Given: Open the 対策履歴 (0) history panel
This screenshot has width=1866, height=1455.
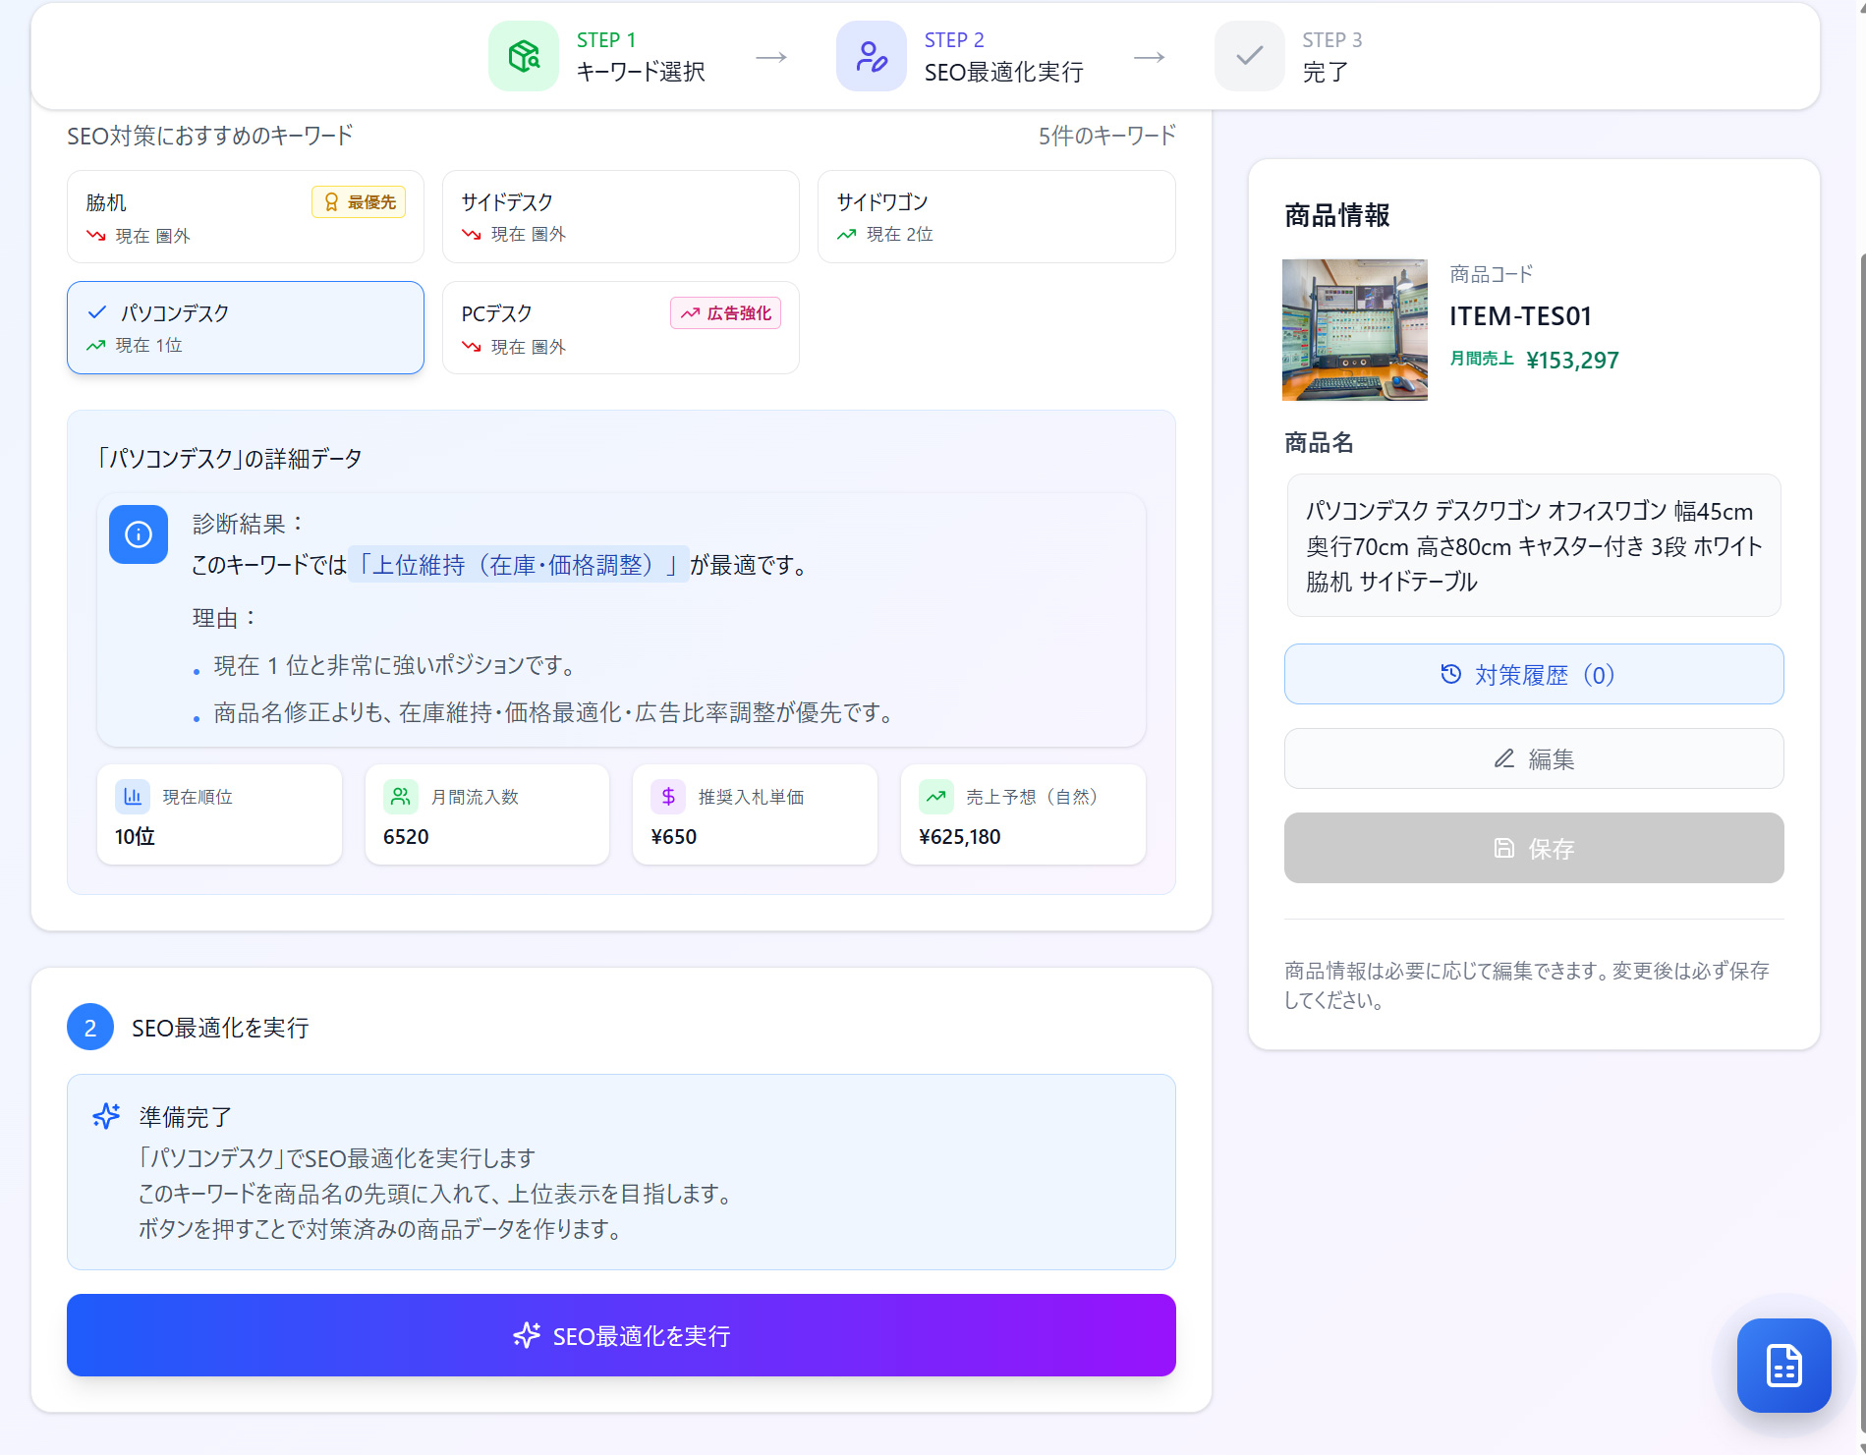Looking at the screenshot, I should 1533,674.
